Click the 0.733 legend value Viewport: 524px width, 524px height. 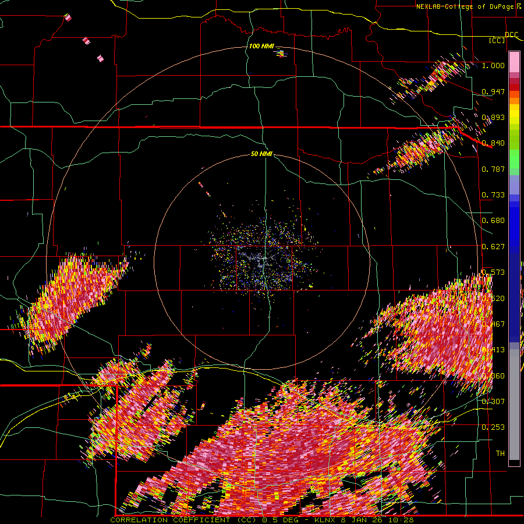click(493, 195)
